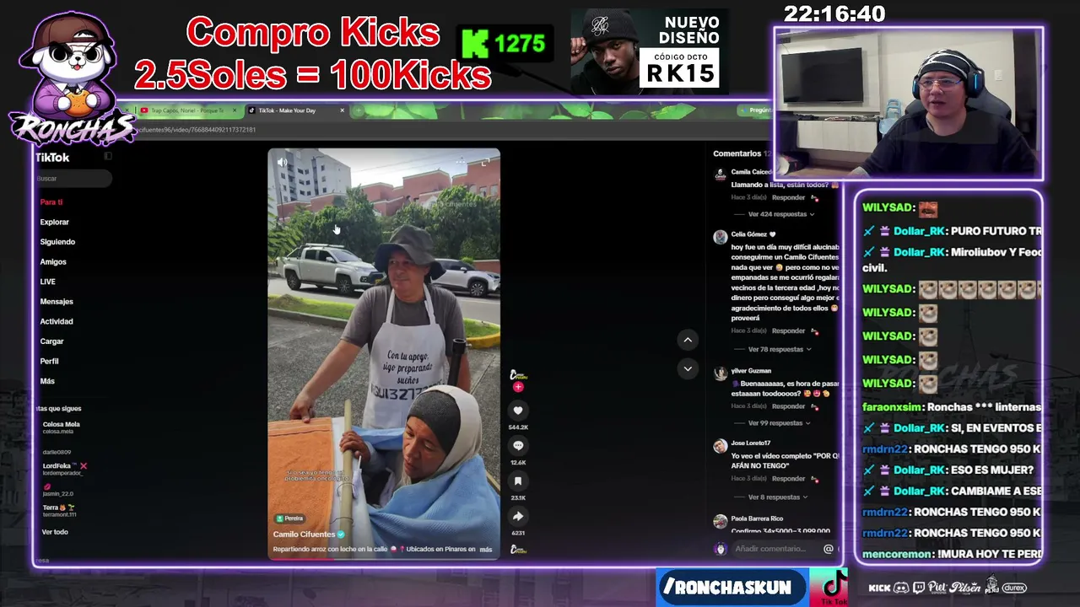Image resolution: width=1080 pixels, height=607 pixels.
Task: Open Celia Gómez's profile avatar
Action: coord(720,237)
